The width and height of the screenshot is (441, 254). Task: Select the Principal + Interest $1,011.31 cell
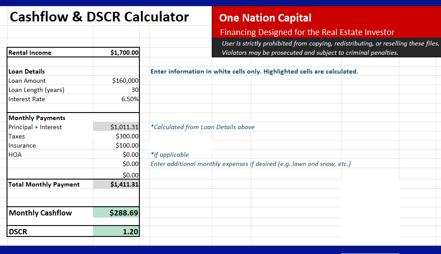pos(116,127)
